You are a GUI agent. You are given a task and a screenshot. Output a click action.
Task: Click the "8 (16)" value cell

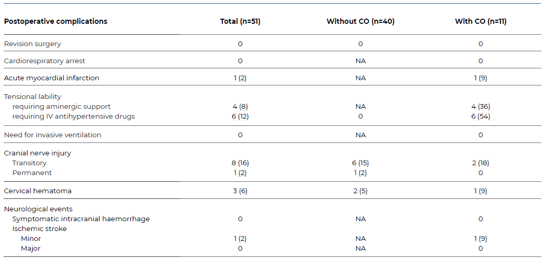pyautogui.click(x=240, y=163)
